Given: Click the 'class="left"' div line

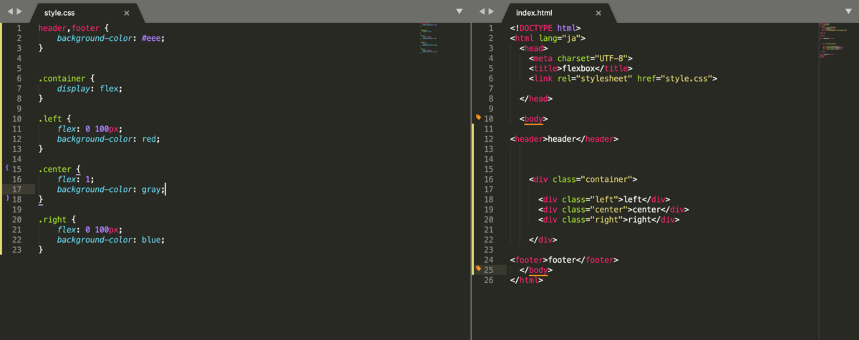Looking at the screenshot, I should coord(604,199).
